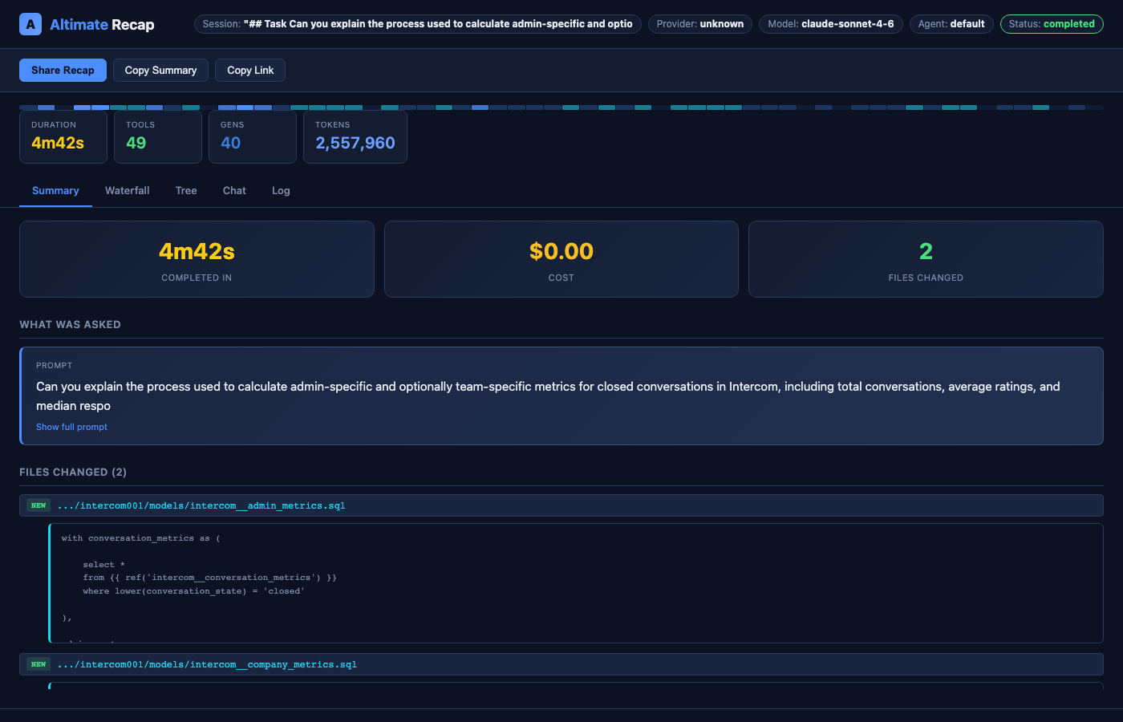1123x722 pixels.
Task: Click Copy Summary
Action: pos(160,70)
